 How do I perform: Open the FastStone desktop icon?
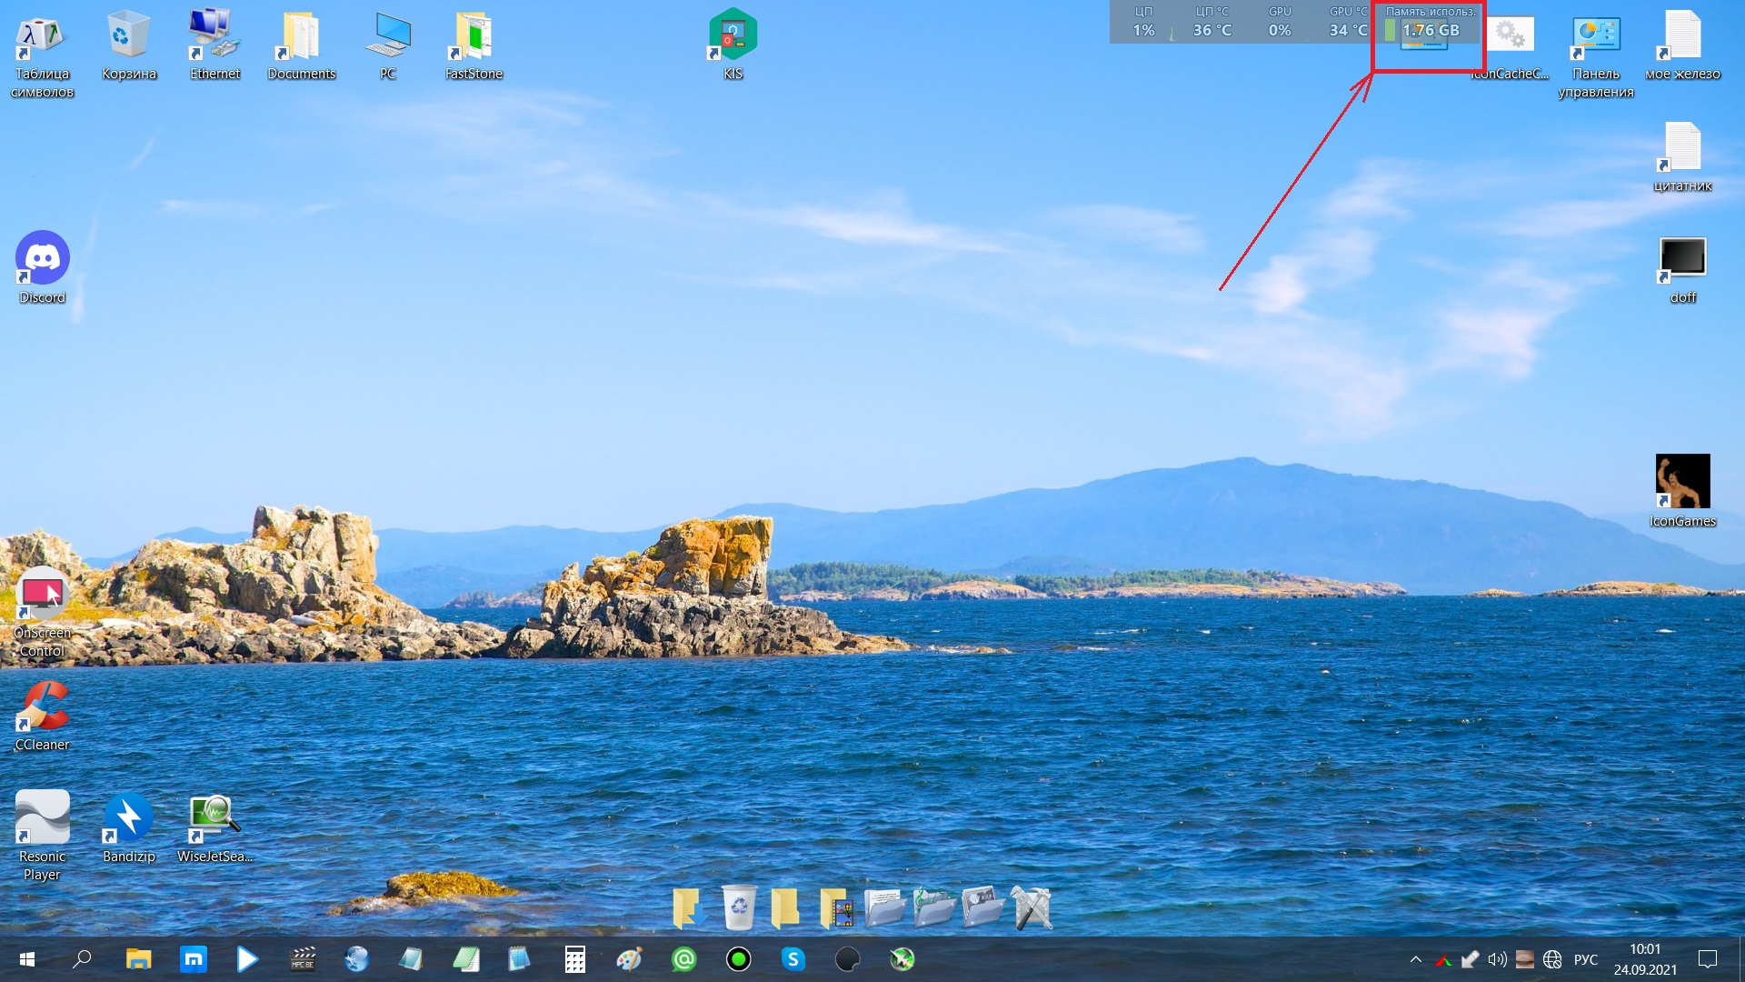pyautogui.click(x=474, y=36)
